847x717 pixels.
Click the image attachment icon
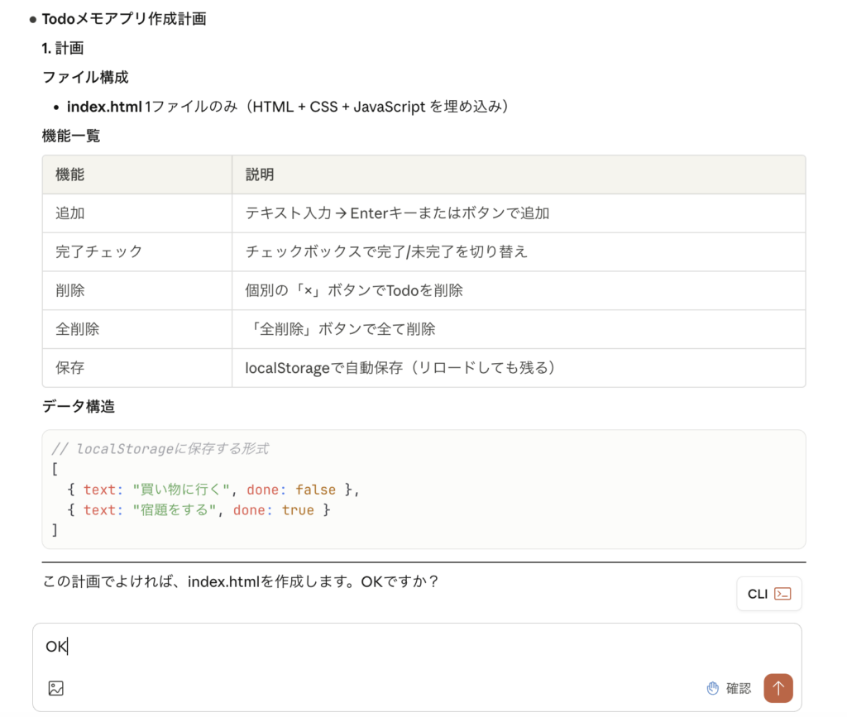pos(56,688)
